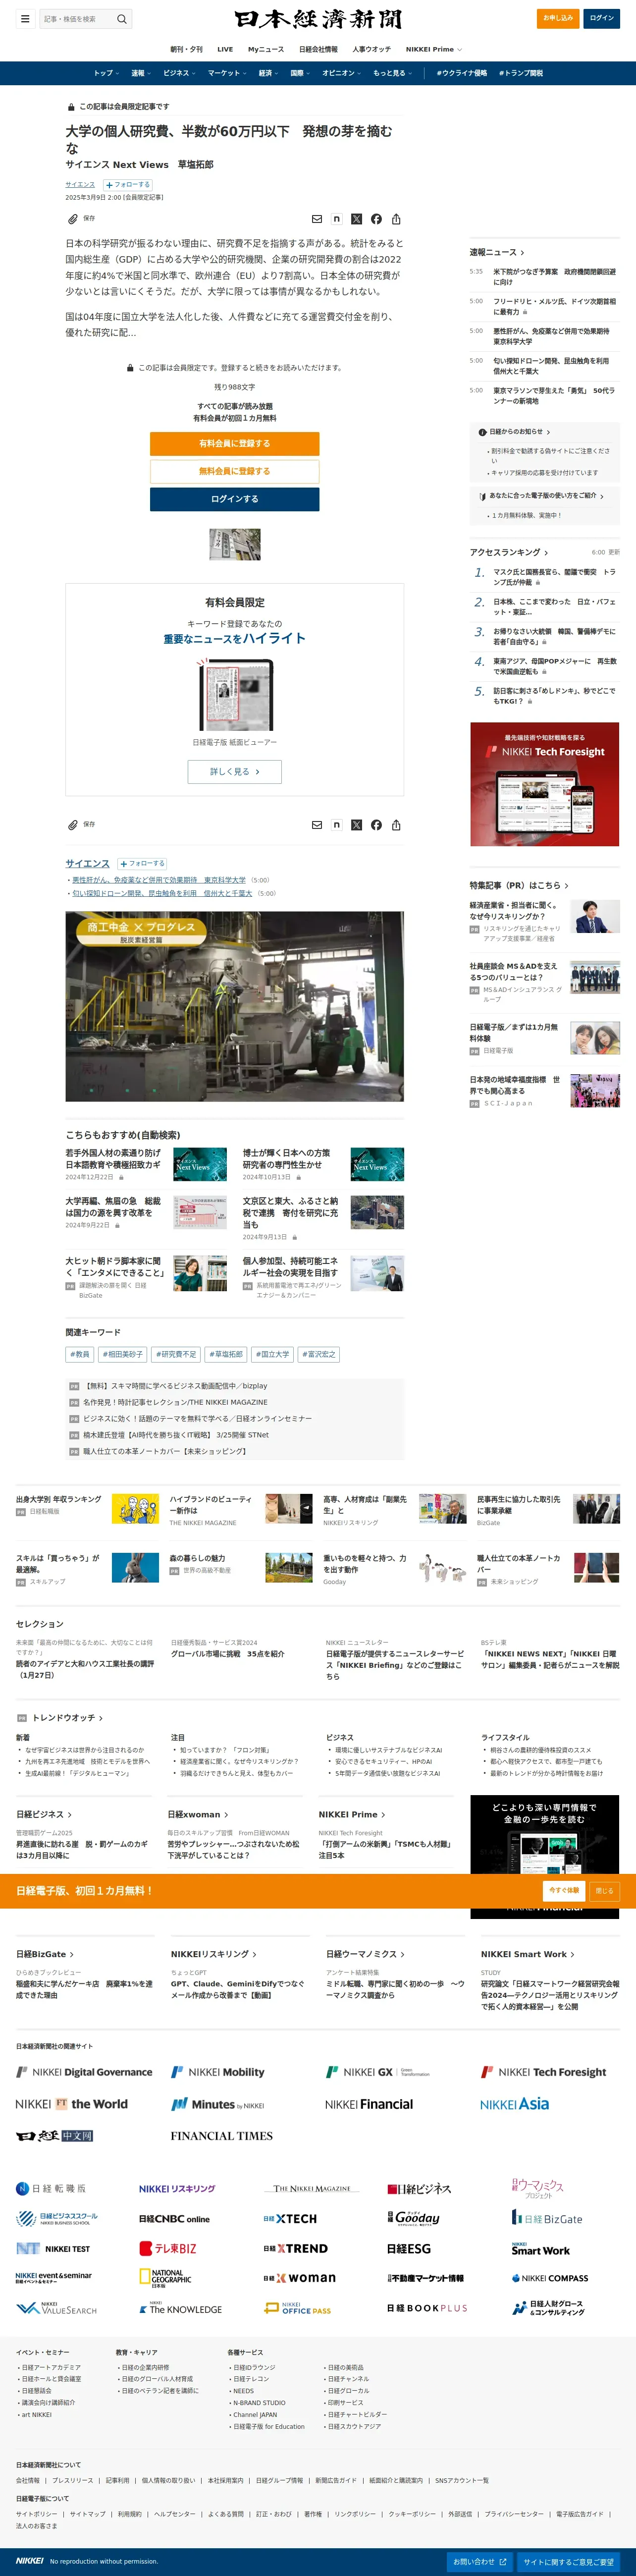Click the paperclip save icon under the headline
Image resolution: width=636 pixels, height=2576 pixels.
click(72, 219)
